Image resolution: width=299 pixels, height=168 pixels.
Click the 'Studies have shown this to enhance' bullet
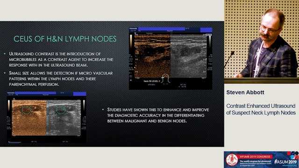[x=158, y=115]
